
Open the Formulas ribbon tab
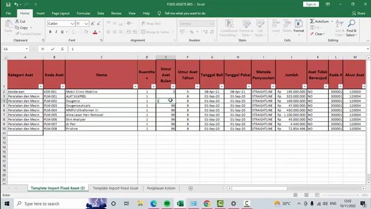click(83, 13)
